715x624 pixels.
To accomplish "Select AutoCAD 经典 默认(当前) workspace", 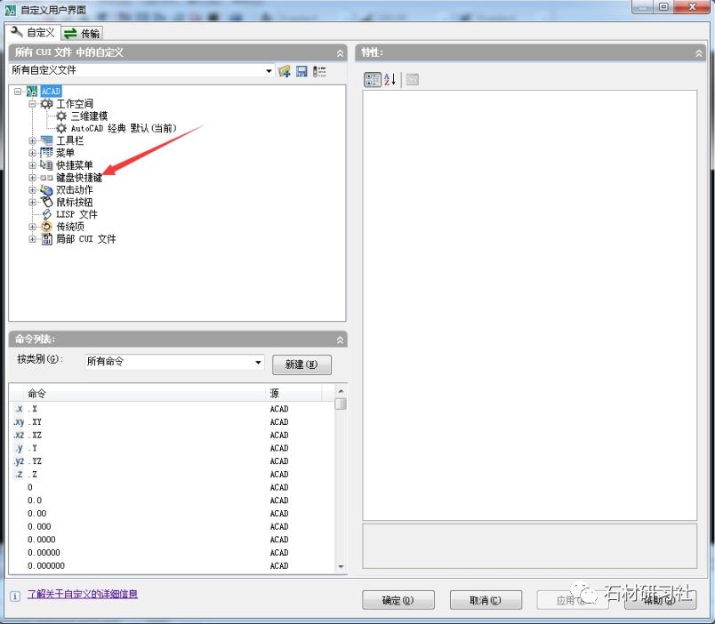I will coord(123,129).
